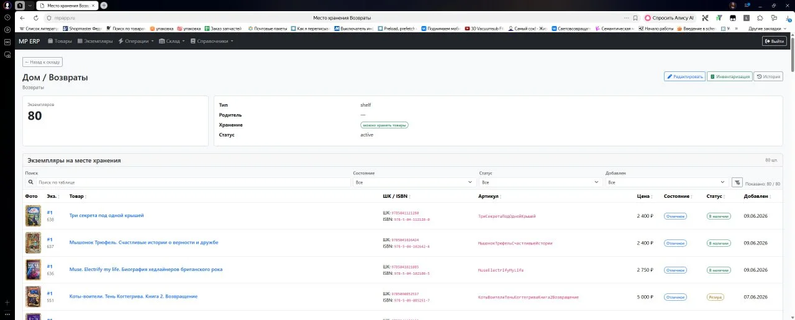Click cover thumbnail of Три секрета book
795x320 pixels.
[x=33, y=216]
